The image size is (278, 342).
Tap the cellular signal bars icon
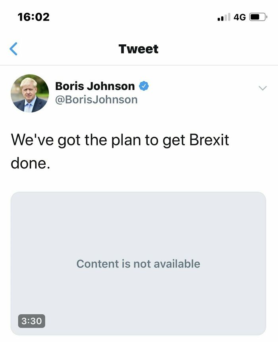[x=224, y=17]
